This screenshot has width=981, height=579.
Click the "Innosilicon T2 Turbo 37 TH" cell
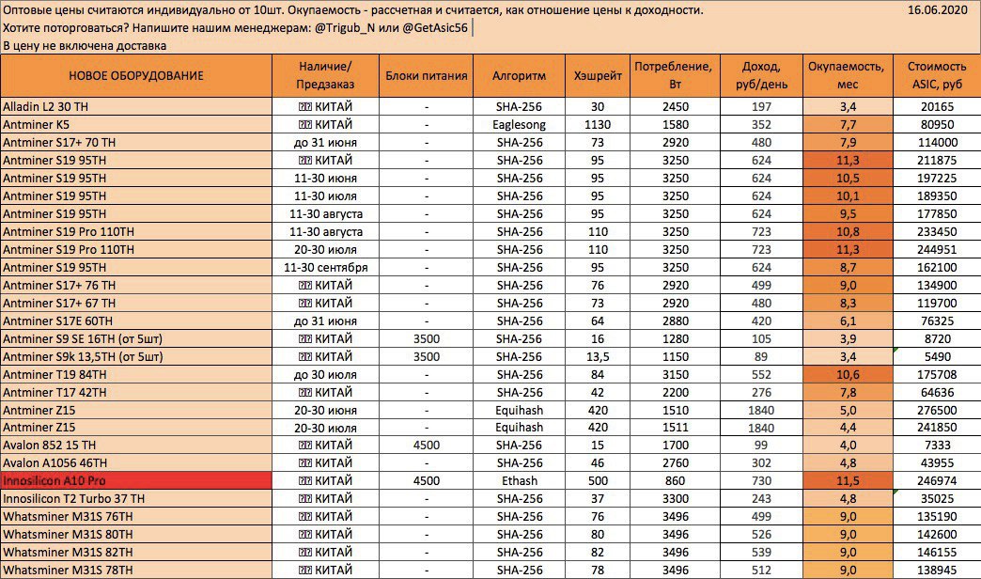click(135, 499)
